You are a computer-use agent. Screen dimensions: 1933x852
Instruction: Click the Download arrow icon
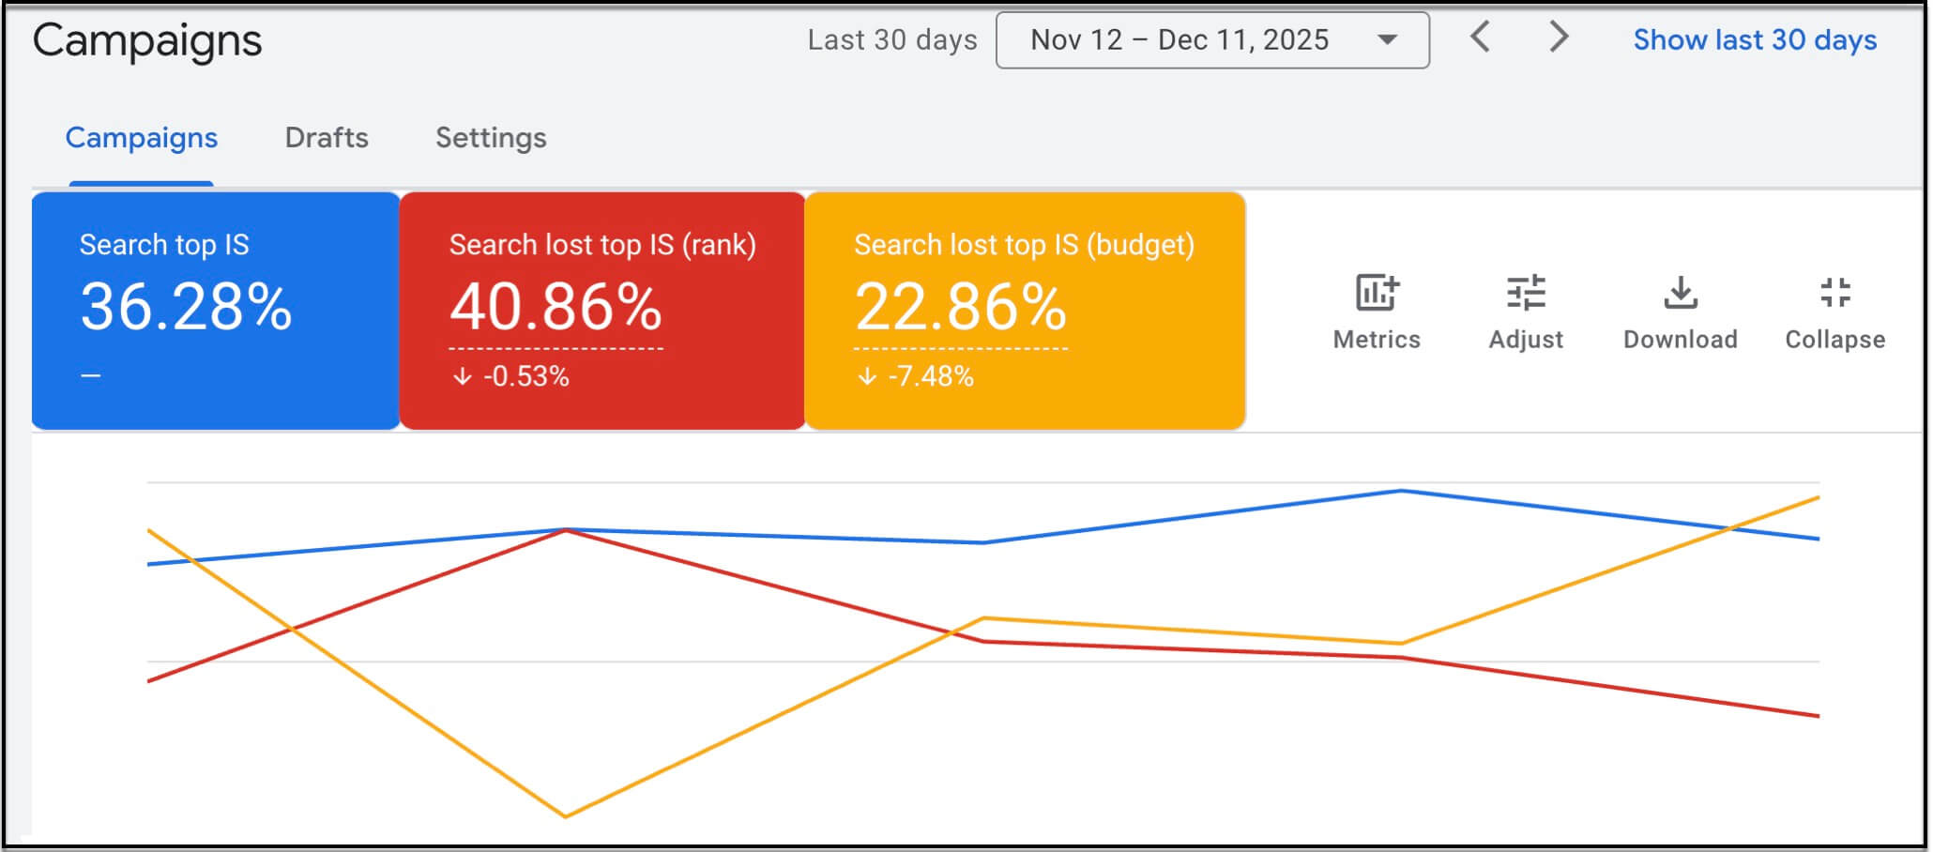click(1680, 293)
